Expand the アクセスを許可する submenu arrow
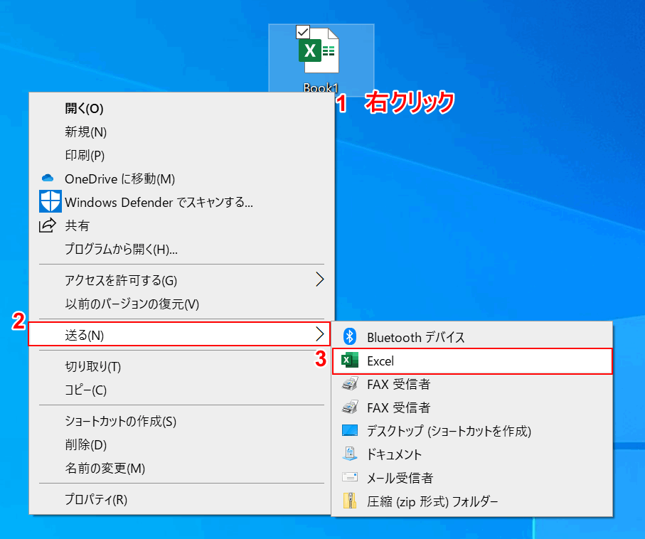 [320, 280]
